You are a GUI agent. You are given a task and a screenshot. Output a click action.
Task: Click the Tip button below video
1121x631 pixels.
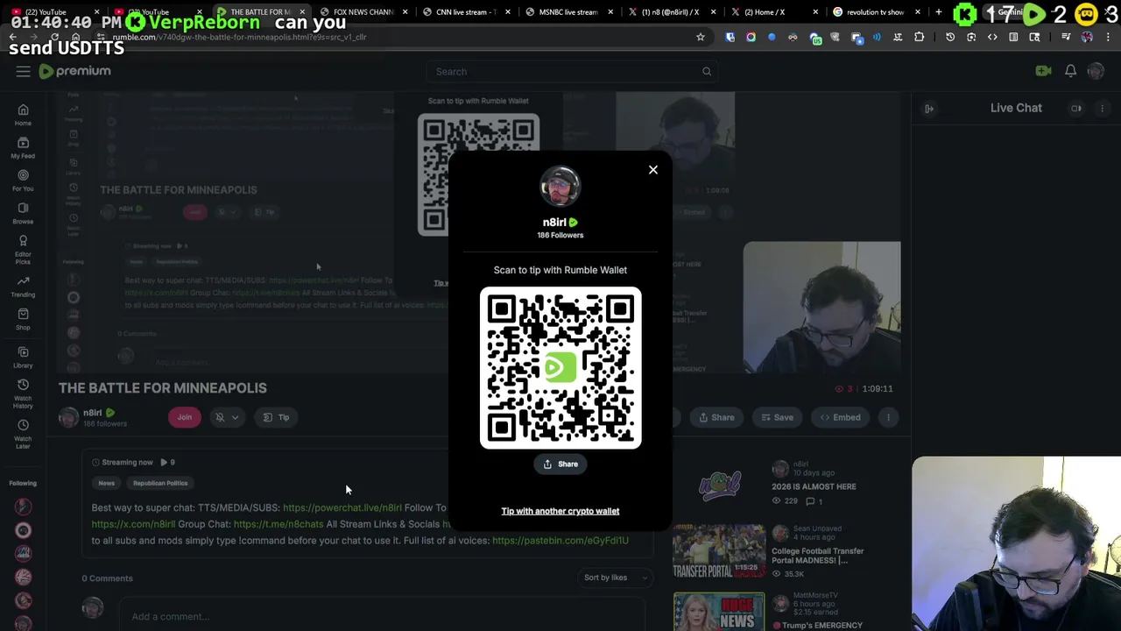click(x=276, y=417)
